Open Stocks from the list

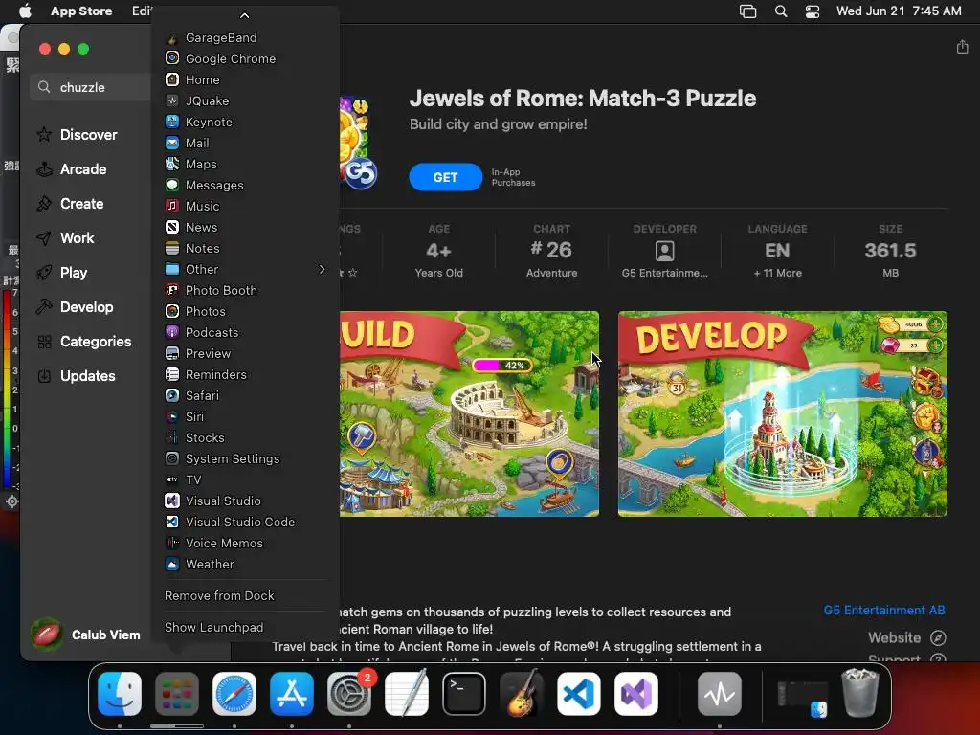245,437
